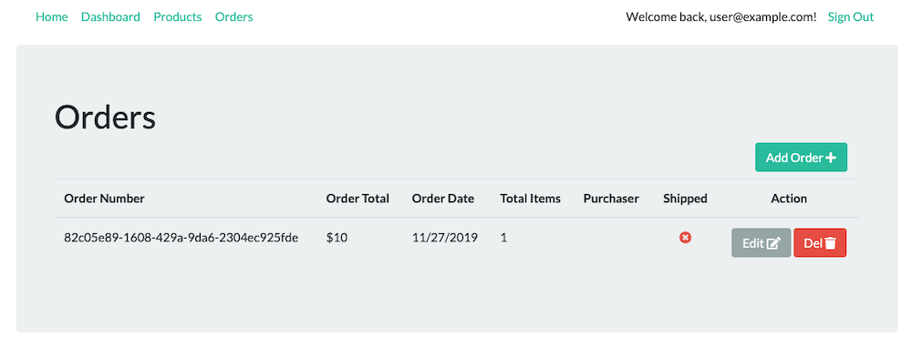Screen dimensions: 912x347
Task: Edit order 82c05e89
Action: [761, 243]
